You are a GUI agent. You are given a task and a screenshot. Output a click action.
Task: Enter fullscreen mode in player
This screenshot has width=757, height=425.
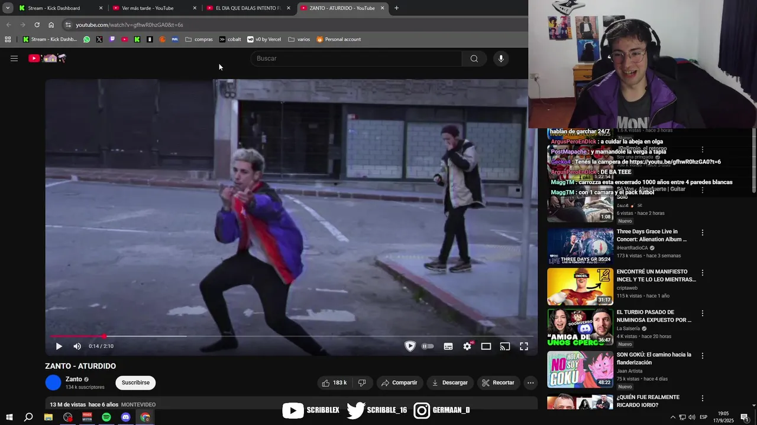point(524,346)
